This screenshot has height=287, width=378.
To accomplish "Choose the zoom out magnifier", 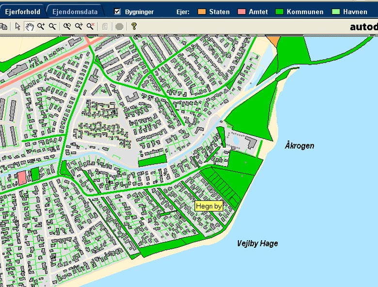I will (x=52, y=26).
